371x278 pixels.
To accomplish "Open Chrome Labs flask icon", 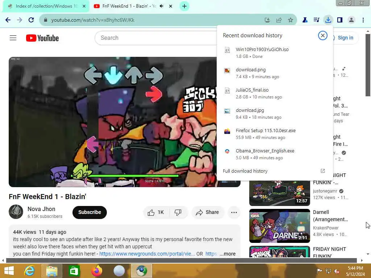I will coord(305,20).
